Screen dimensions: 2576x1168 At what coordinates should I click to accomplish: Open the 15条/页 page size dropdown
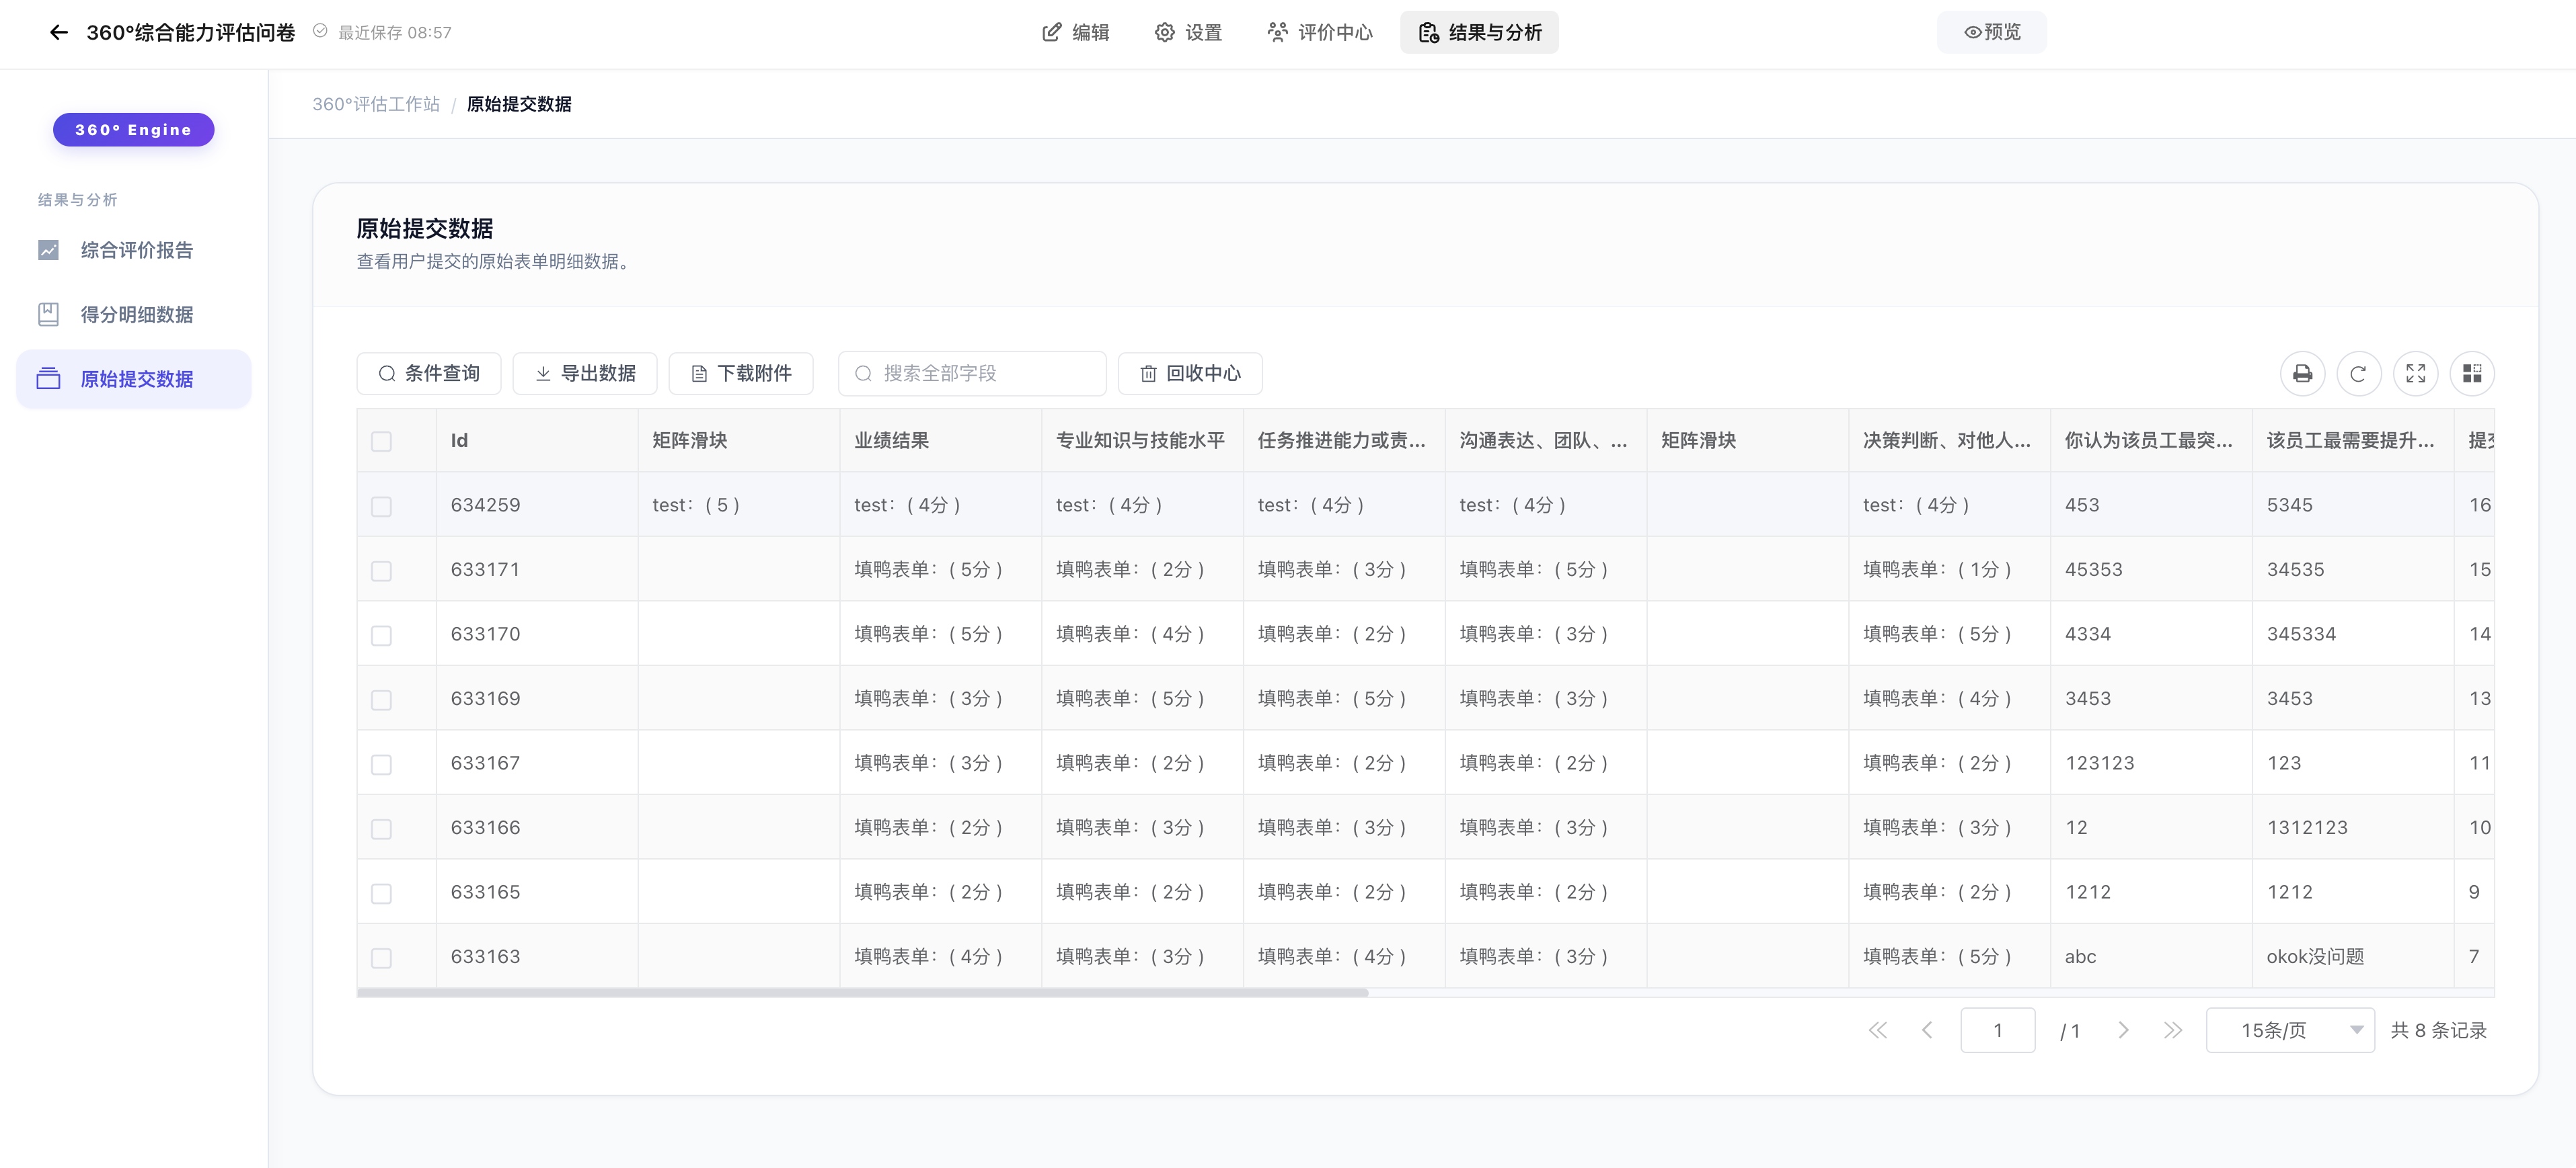click(2290, 1030)
